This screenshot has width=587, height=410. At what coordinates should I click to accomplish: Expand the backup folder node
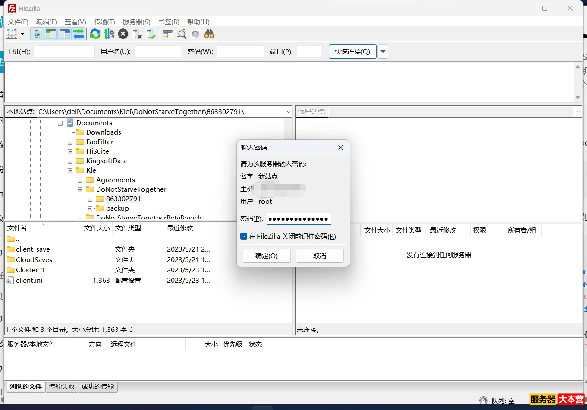pyautogui.click(x=90, y=208)
